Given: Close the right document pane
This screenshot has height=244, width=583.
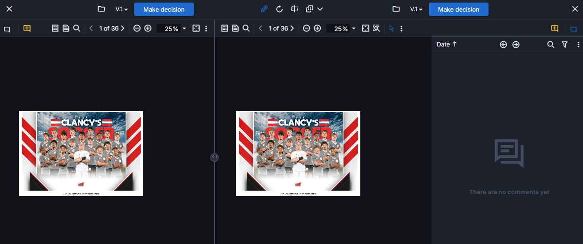Looking at the screenshot, I should click(575, 9).
